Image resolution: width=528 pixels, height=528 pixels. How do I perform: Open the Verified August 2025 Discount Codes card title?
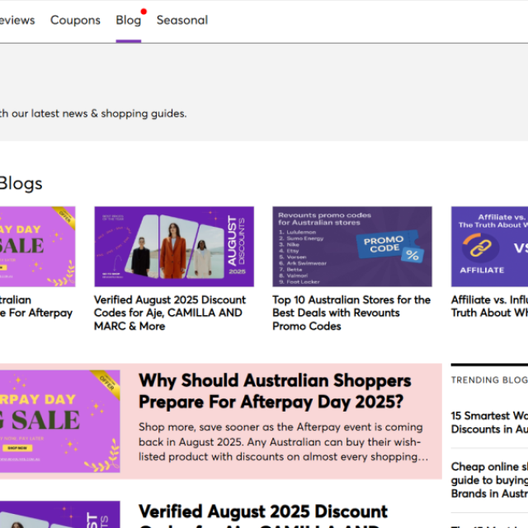(x=170, y=313)
